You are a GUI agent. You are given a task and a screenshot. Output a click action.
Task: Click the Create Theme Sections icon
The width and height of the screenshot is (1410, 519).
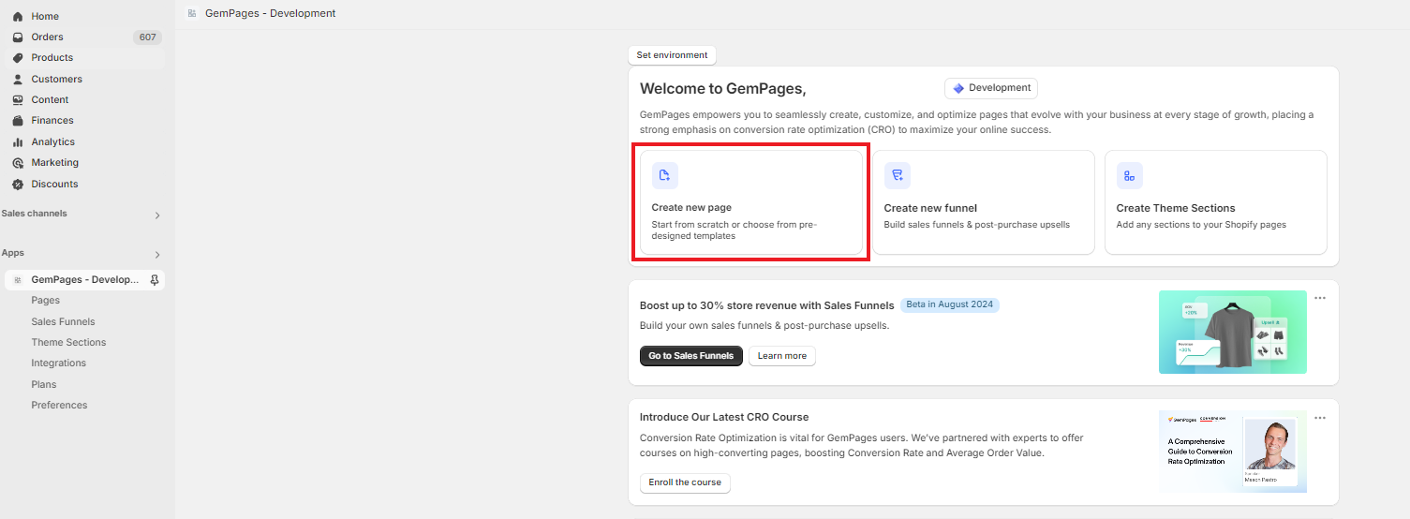[1130, 175]
